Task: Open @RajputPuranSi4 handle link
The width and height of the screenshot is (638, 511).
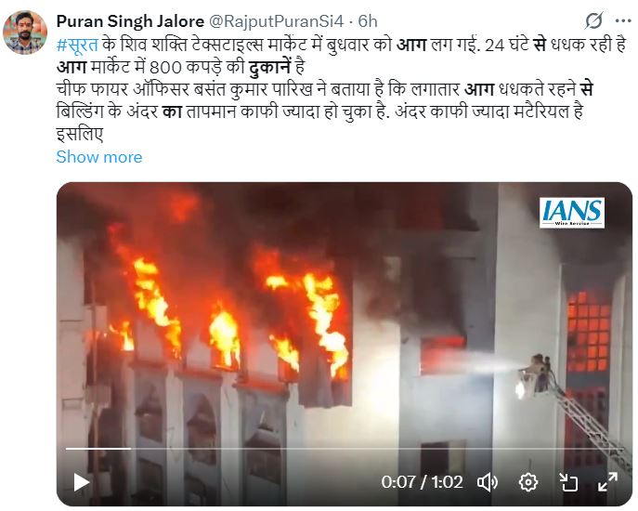Action: (x=277, y=21)
